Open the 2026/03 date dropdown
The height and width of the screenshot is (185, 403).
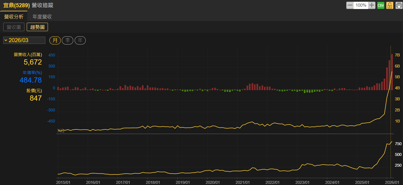pyautogui.click(x=24, y=40)
